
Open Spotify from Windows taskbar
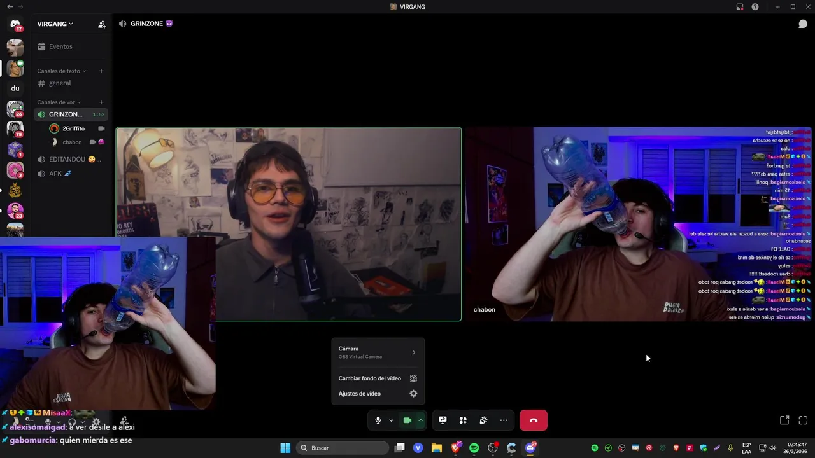(474, 448)
